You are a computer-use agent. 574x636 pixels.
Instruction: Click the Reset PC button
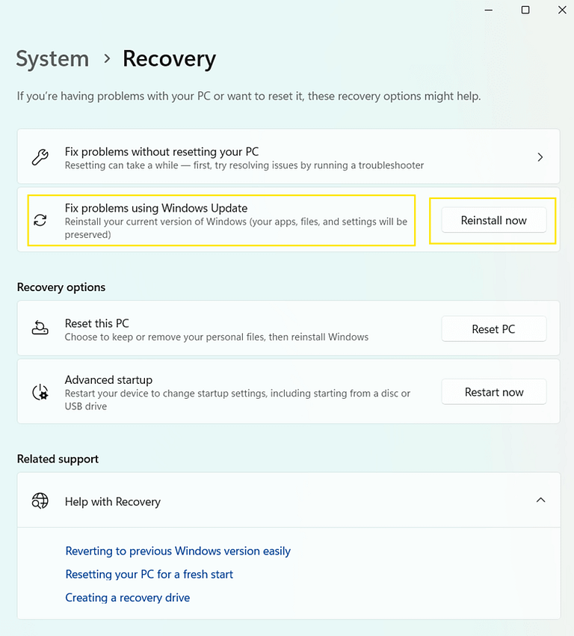click(493, 328)
